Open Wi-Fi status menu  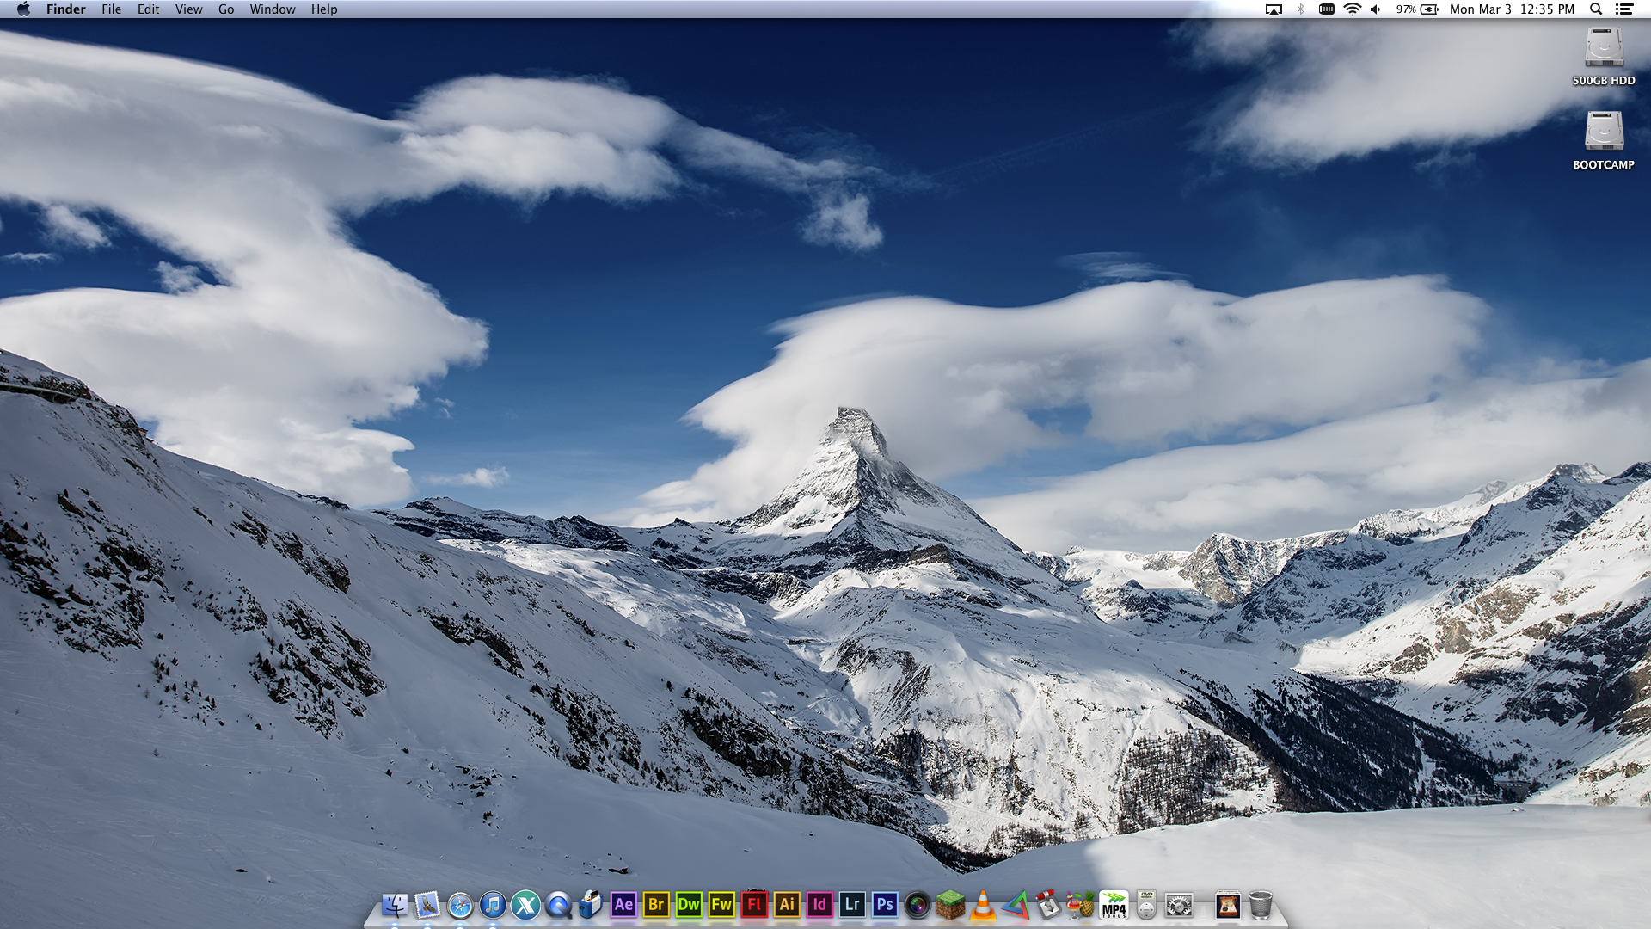(1352, 9)
